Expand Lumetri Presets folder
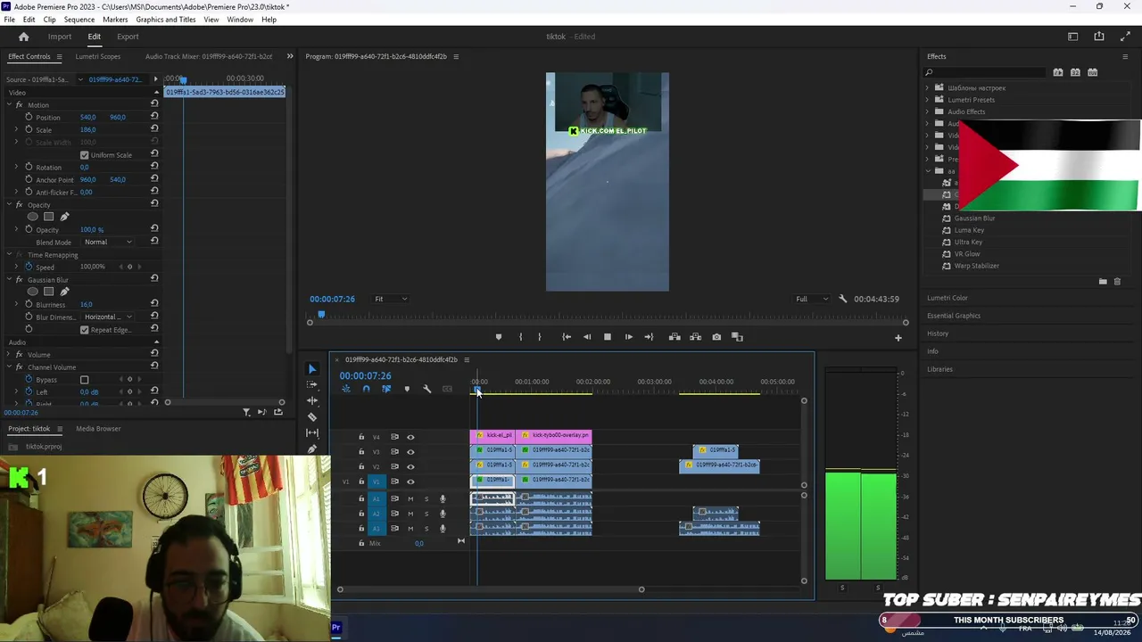 (x=927, y=100)
